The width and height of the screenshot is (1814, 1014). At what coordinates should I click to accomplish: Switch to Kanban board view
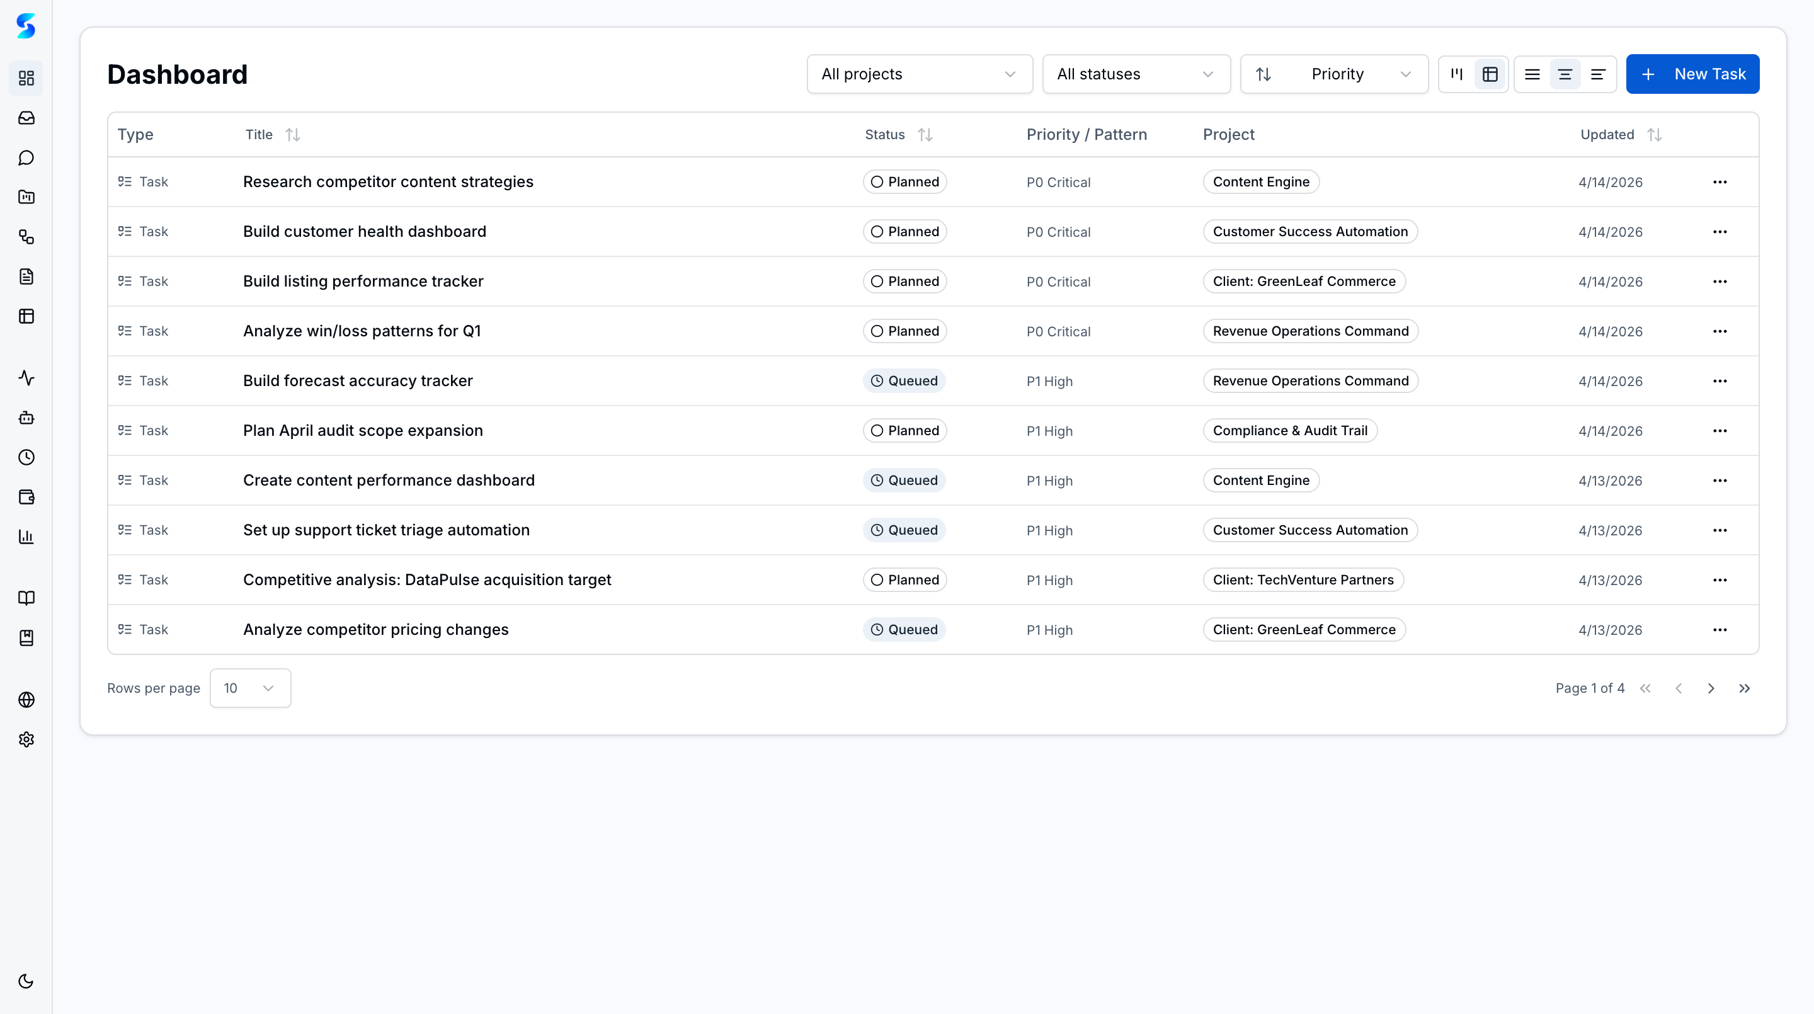pyautogui.click(x=1457, y=74)
